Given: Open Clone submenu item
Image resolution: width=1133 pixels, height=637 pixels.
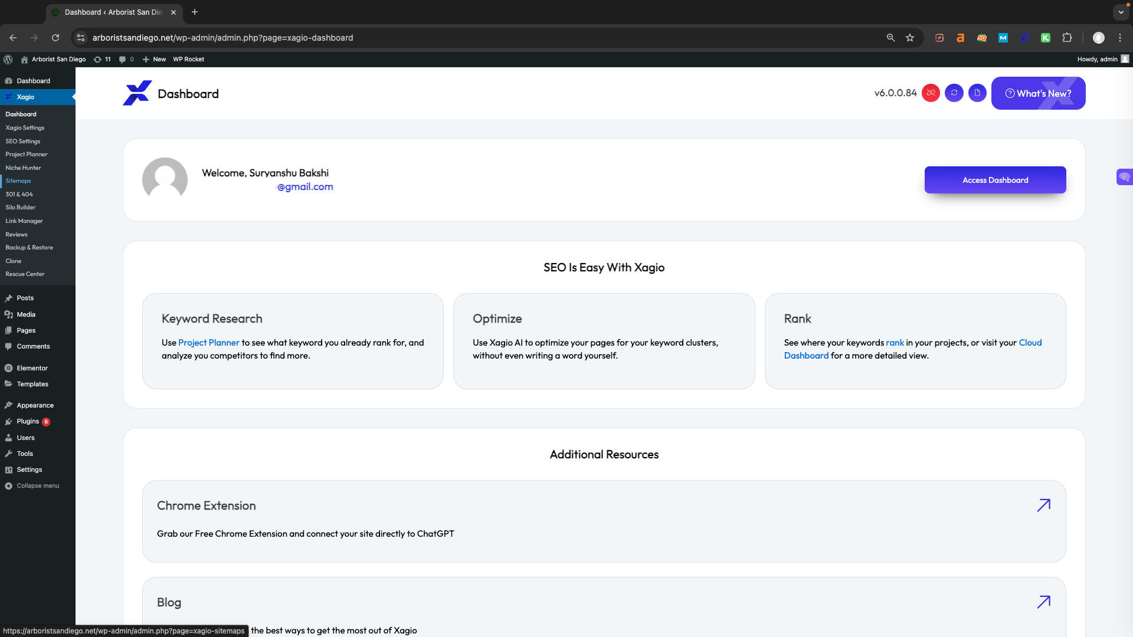Looking at the screenshot, I should [14, 261].
